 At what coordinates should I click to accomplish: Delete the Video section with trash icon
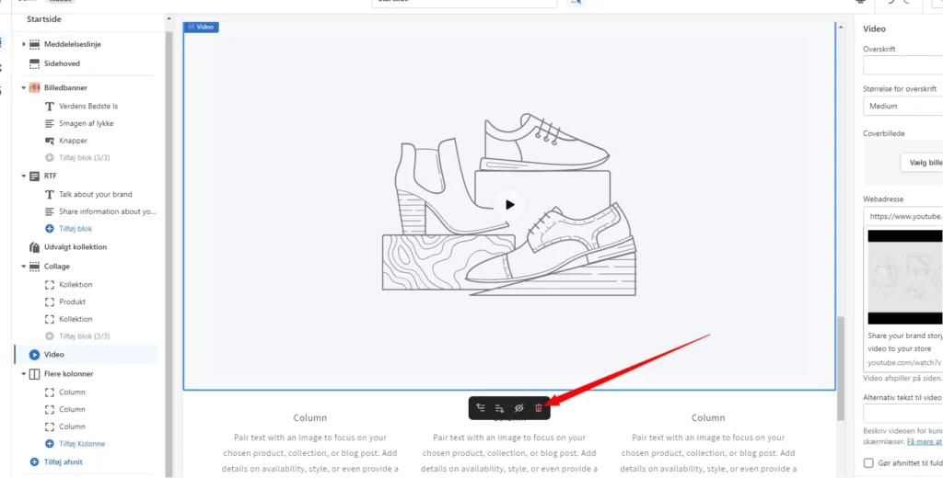[x=538, y=408]
